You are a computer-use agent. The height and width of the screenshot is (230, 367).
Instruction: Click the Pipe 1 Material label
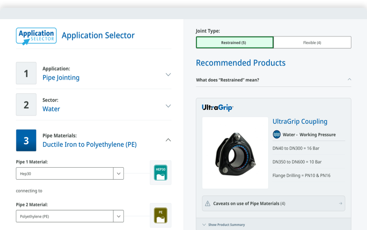tap(32, 162)
